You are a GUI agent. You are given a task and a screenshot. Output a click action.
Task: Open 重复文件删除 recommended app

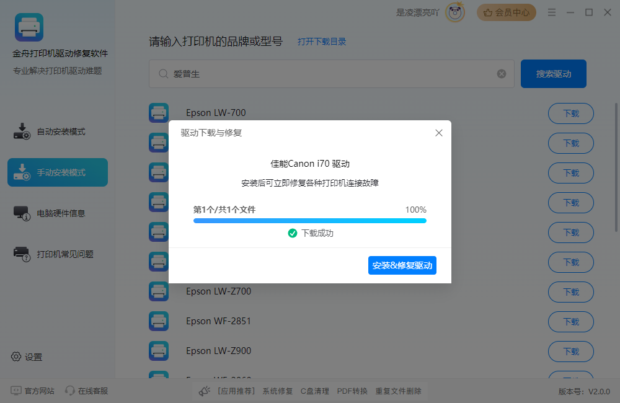tap(398, 391)
